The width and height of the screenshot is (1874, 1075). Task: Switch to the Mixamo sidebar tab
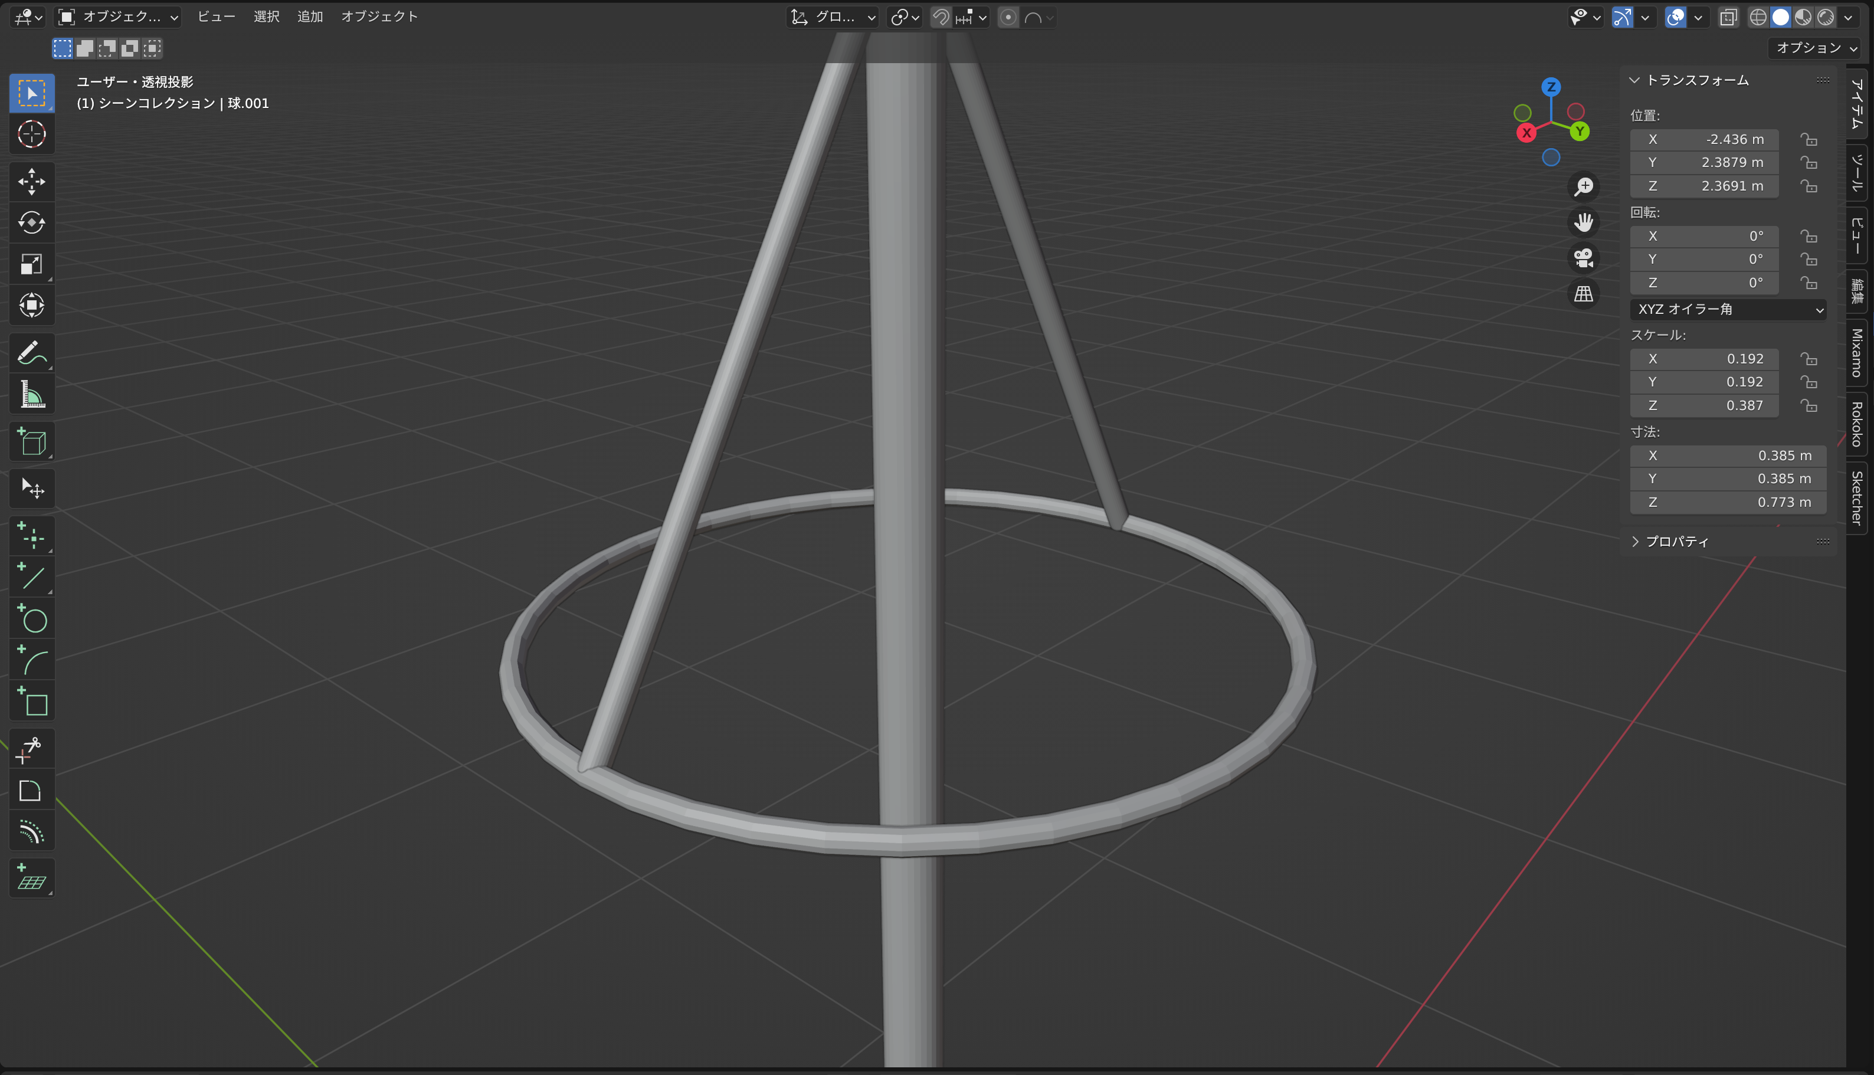click(1857, 353)
